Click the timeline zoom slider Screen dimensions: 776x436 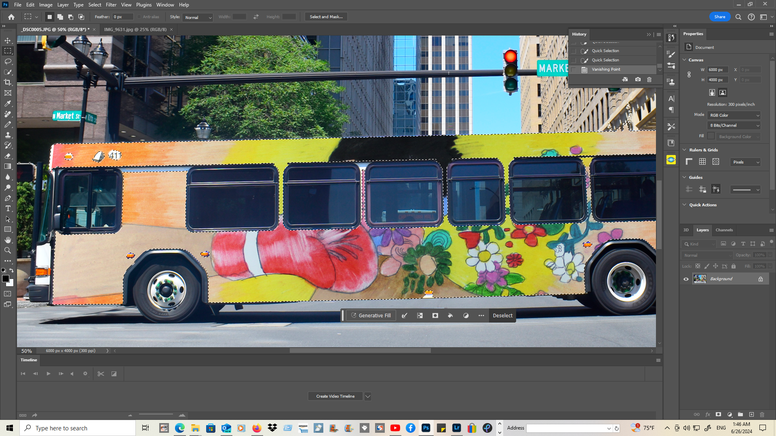(x=156, y=415)
